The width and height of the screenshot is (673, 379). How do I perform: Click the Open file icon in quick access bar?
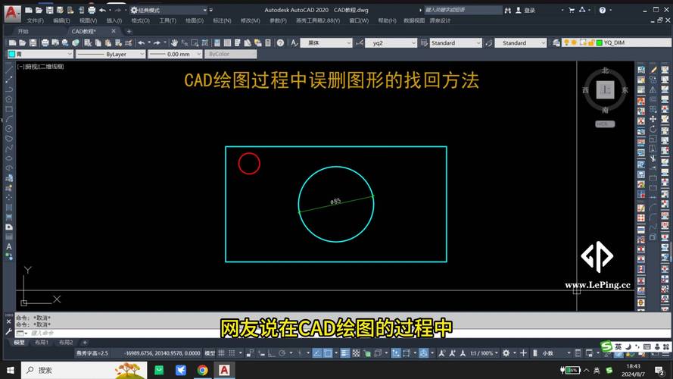39,10
